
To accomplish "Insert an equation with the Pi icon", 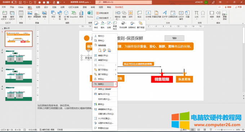I will coord(196,14).
